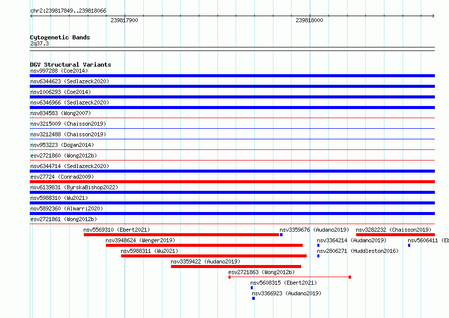Viewport: 449px width, 318px height.
Task: Click the red bar for nsv5569310 (Ebert2021)
Action: click(x=181, y=235)
